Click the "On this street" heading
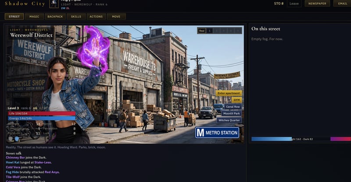351x182 pixels. coord(266,28)
